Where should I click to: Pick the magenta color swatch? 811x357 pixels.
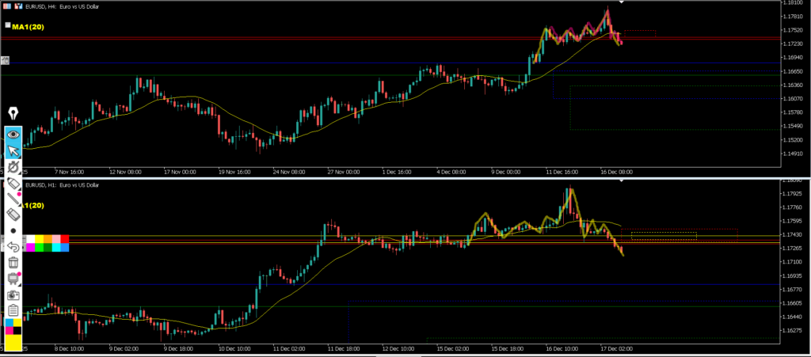[31, 248]
